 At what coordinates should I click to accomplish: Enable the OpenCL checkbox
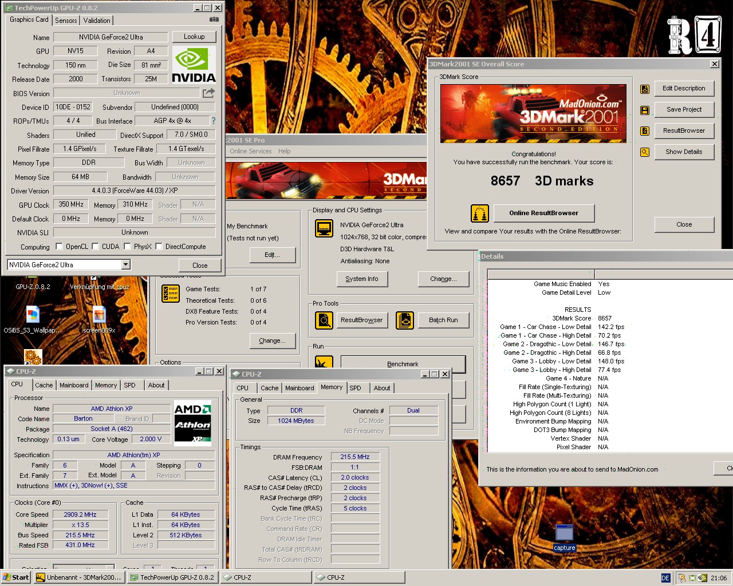pyautogui.click(x=59, y=247)
